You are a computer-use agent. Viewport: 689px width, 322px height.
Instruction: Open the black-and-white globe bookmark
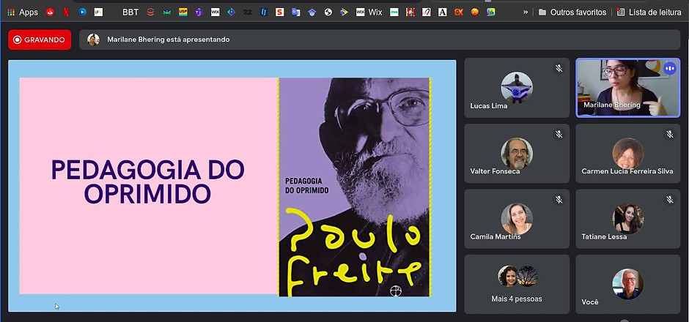click(x=328, y=12)
